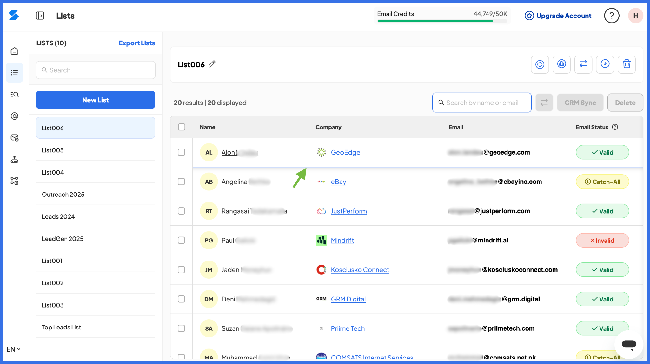
Task: Open the Home icon in sidebar
Action: pyautogui.click(x=15, y=51)
